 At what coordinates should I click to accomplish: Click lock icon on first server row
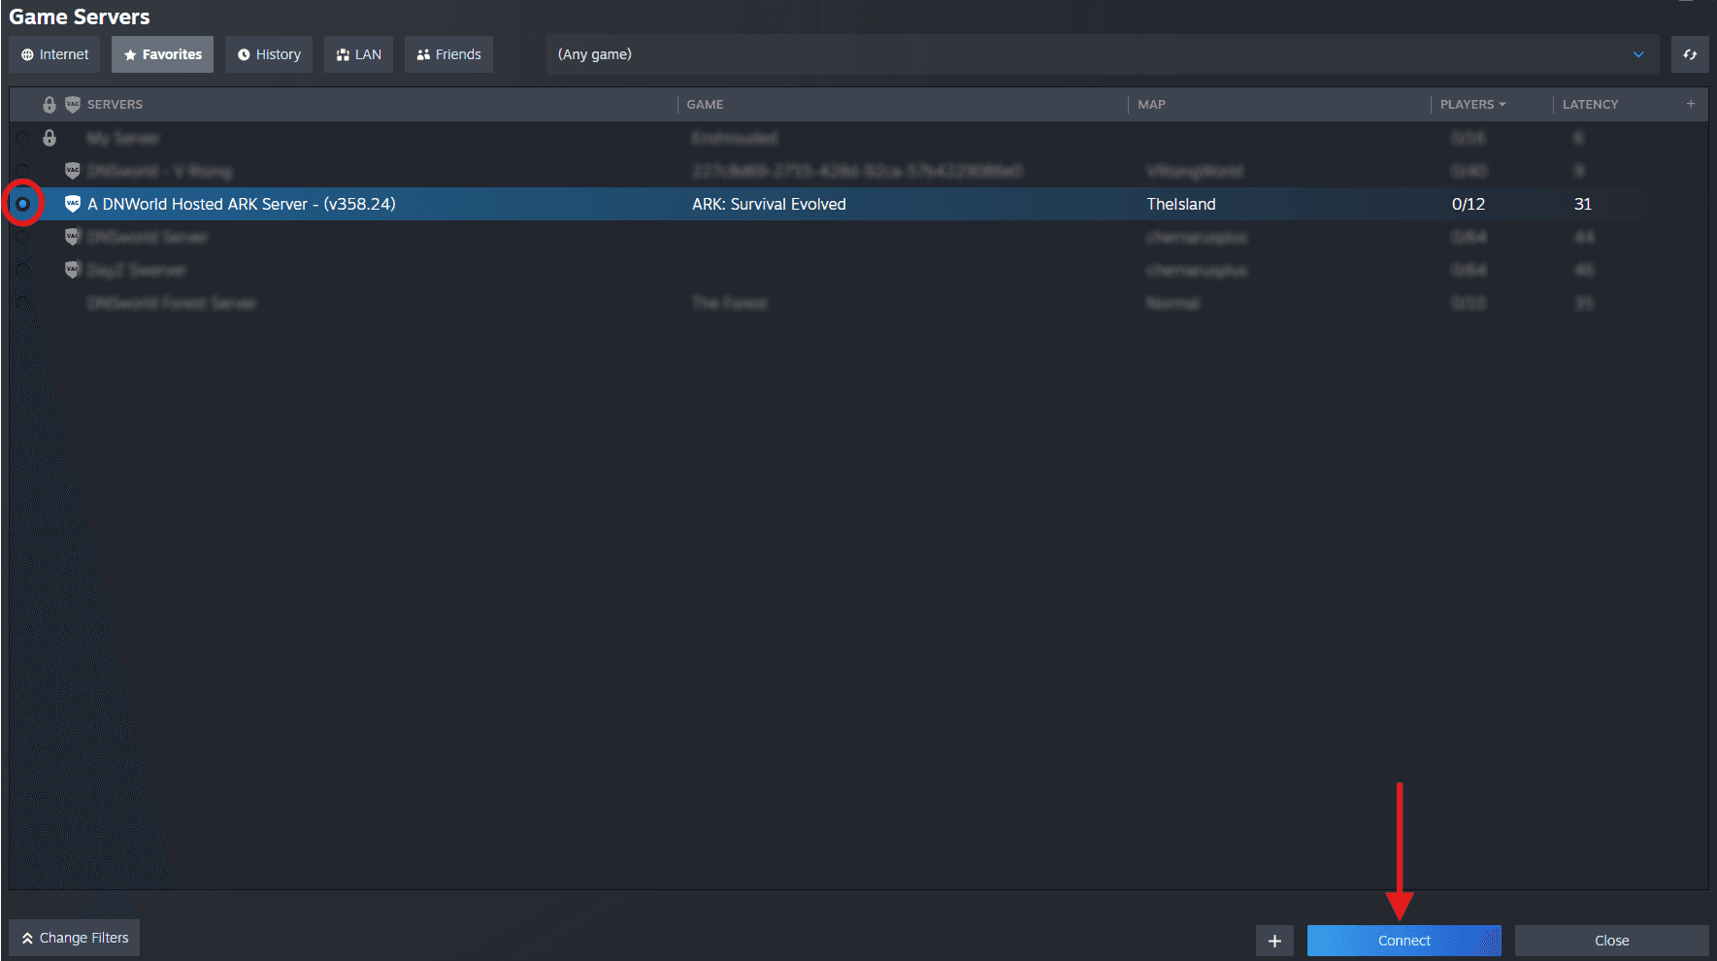click(50, 138)
